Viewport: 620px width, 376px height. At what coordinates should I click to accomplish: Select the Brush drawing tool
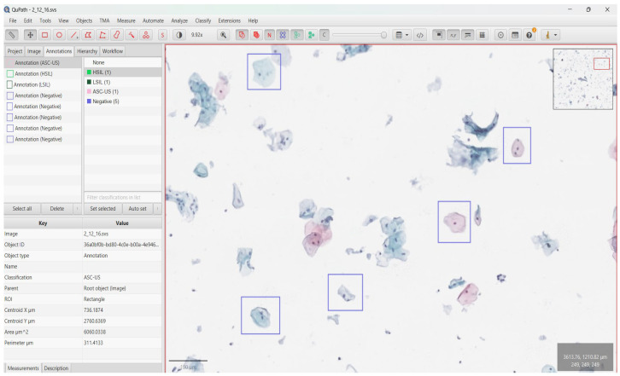(117, 35)
